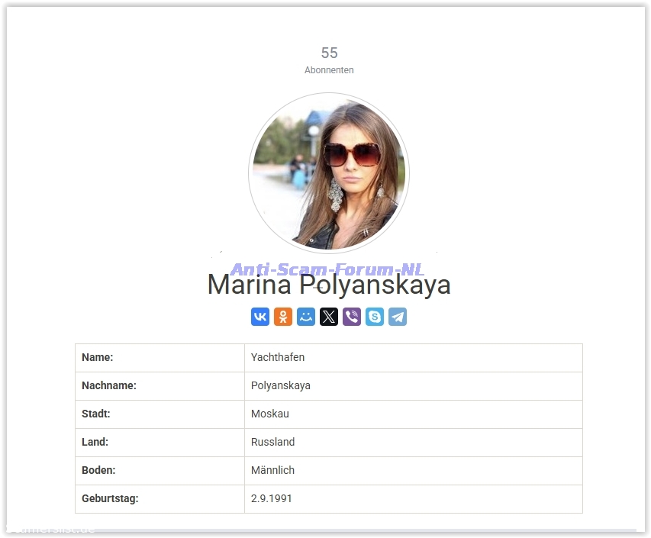The width and height of the screenshot is (651, 538).
Task: Click the Russland country value
Action: point(272,442)
